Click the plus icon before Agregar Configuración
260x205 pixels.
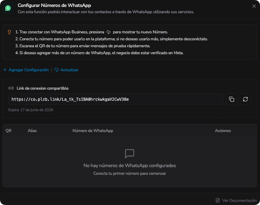click(5, 69)
